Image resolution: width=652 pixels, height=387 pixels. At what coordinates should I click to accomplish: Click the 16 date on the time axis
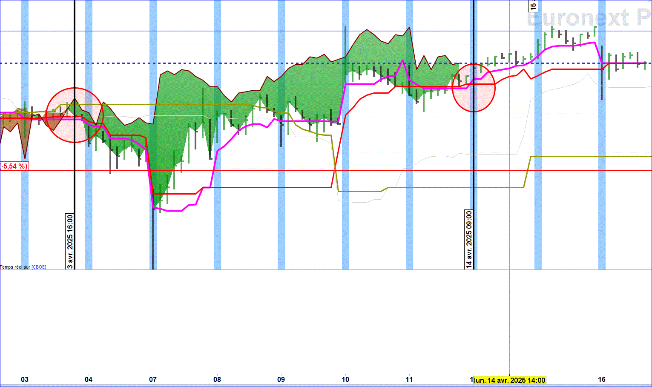coord(602,380)
